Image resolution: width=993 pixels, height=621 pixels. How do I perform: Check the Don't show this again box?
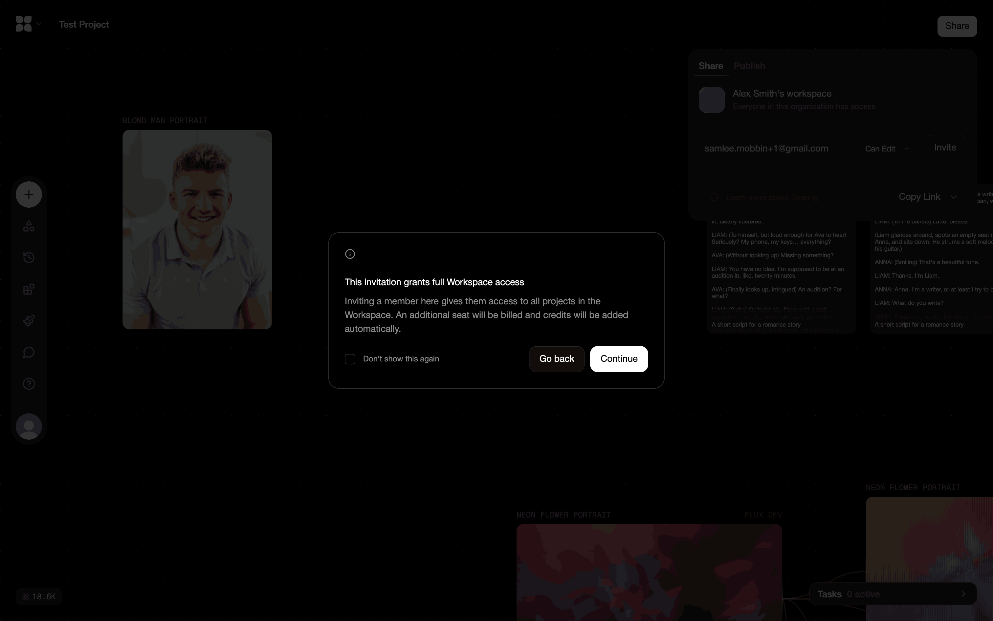[350, 359]
